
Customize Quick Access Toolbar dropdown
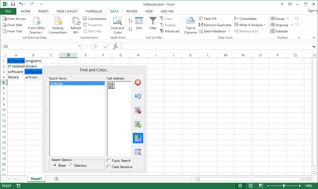[41, 4]
